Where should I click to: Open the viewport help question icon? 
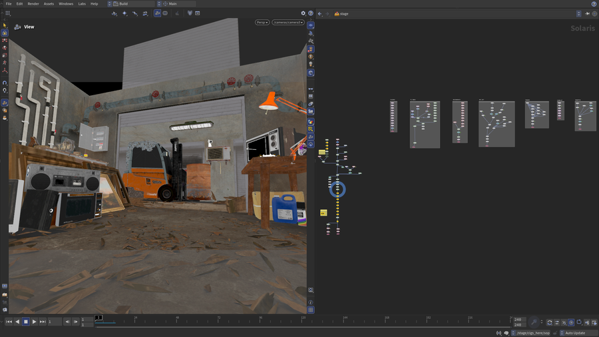[x=311, y=13]
